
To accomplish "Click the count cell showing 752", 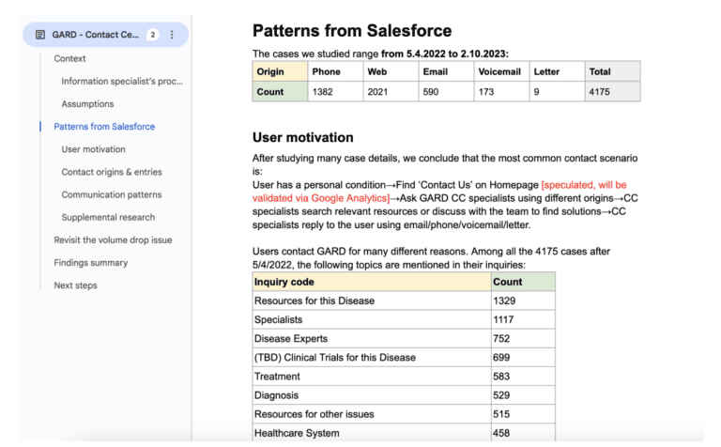I will click(523, 338).
